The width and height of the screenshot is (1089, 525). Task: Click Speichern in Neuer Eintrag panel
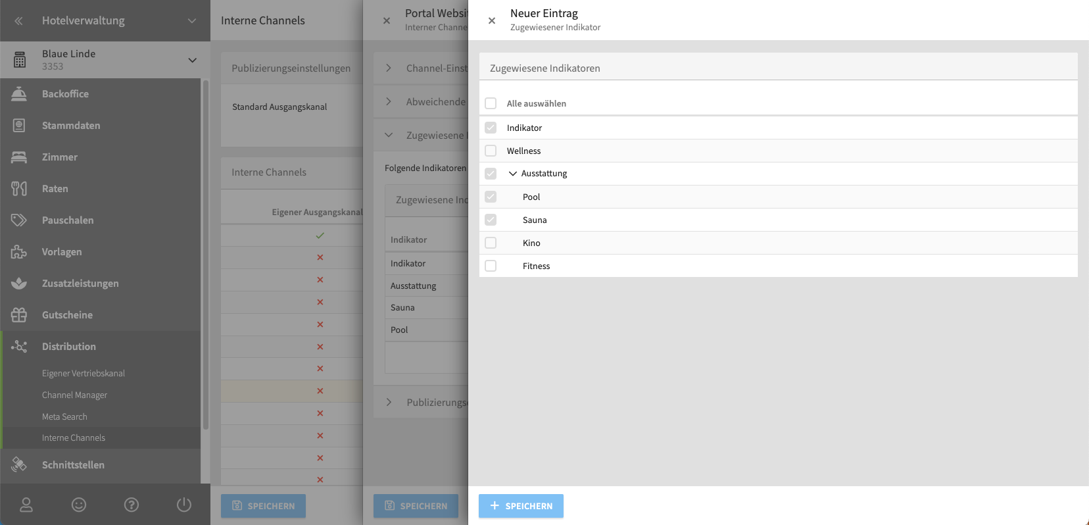tap(521, 506)
